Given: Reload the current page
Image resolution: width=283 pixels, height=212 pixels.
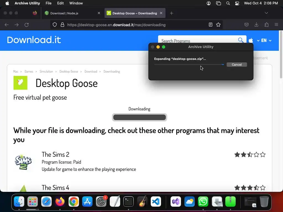Looking at the screenshot, I should (x=27, y=25).
